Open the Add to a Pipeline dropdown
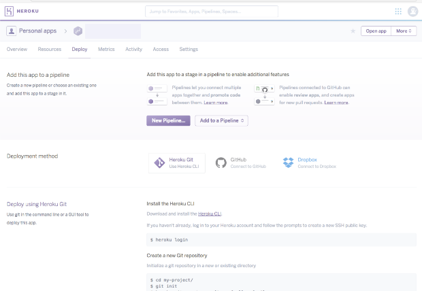The height and width of the screenshot is (291, 422). tap(221, 120)
